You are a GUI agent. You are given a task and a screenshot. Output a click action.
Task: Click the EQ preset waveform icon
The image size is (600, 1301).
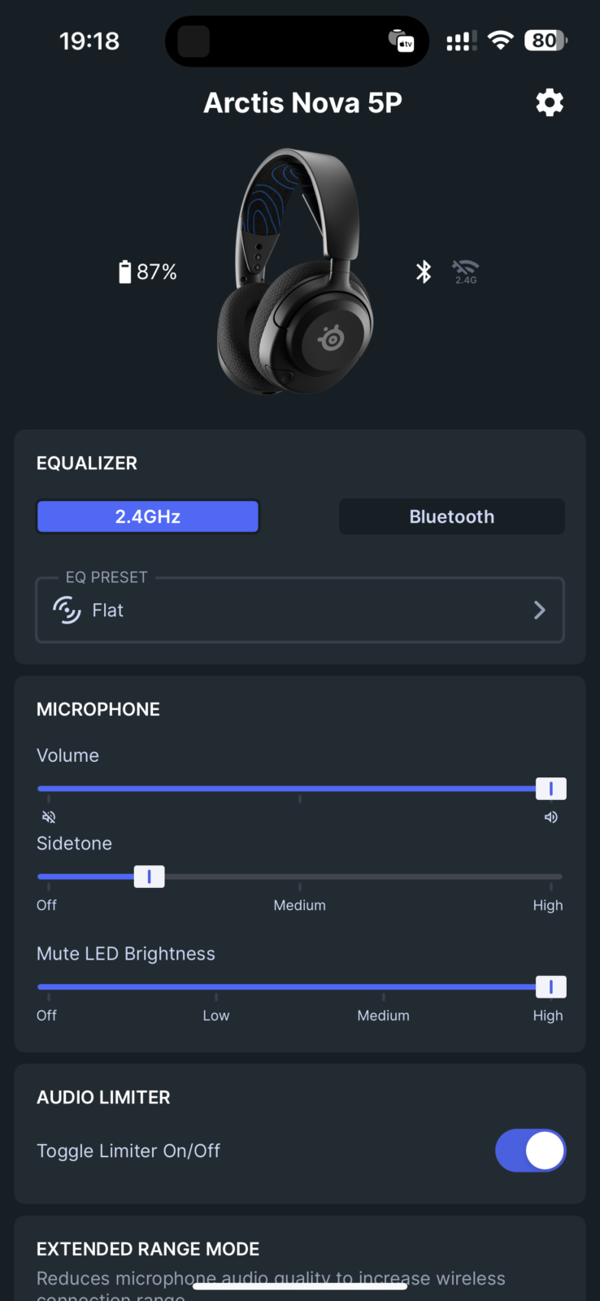[x=66, y=610]
